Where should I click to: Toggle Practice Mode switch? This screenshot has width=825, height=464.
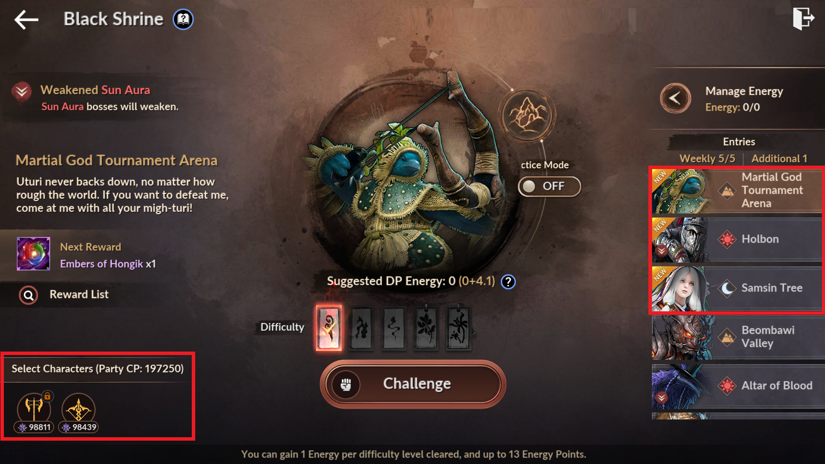549,186
